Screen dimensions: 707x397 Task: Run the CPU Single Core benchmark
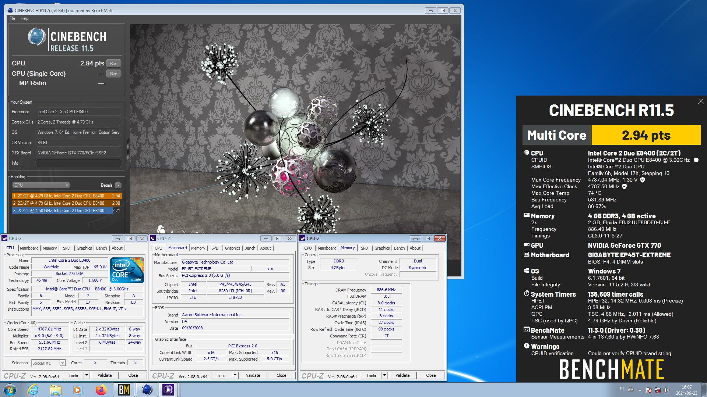click(x=113, y=74)
